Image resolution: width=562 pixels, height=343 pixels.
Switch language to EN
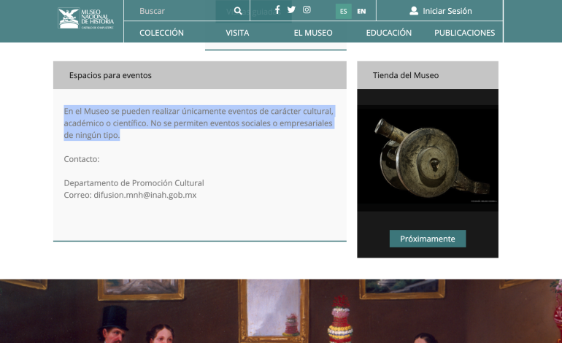(x=361, y=11)
